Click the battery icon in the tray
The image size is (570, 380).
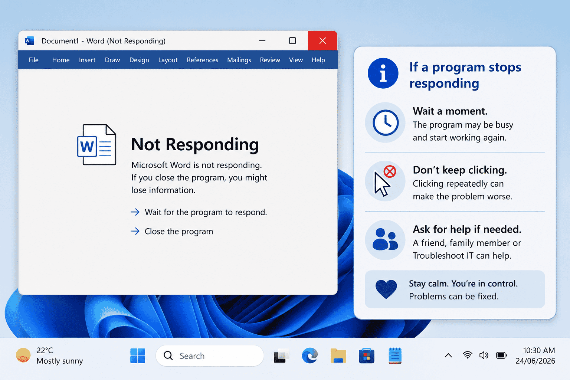click(501, 356)
